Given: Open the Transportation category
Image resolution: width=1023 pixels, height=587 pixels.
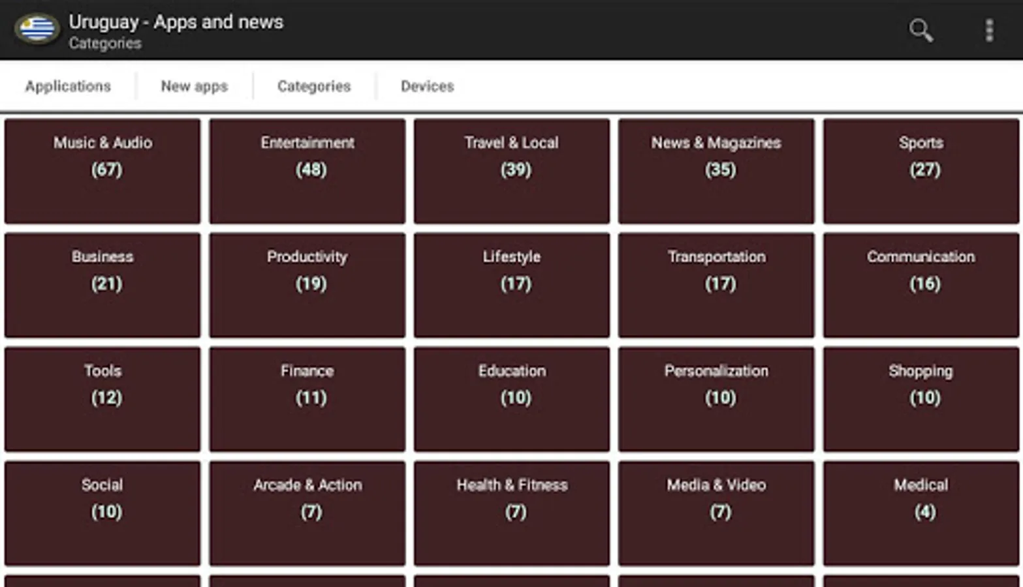Looking at the screenshot, I should pos(716,285).
